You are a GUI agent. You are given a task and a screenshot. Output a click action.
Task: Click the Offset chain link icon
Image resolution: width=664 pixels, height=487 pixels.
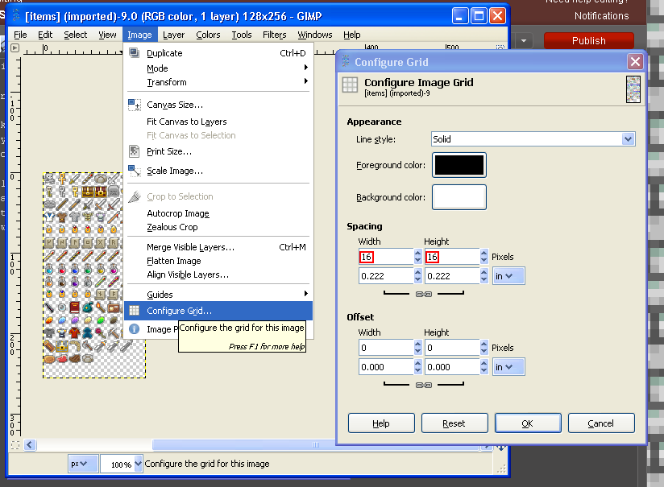pos(424,385)
